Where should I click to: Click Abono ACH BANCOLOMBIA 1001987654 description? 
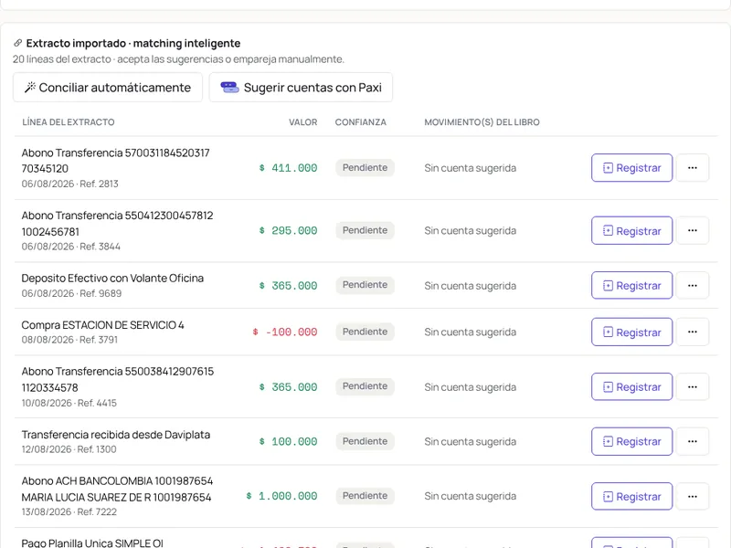pyautogui.click(x=117, y=489)
